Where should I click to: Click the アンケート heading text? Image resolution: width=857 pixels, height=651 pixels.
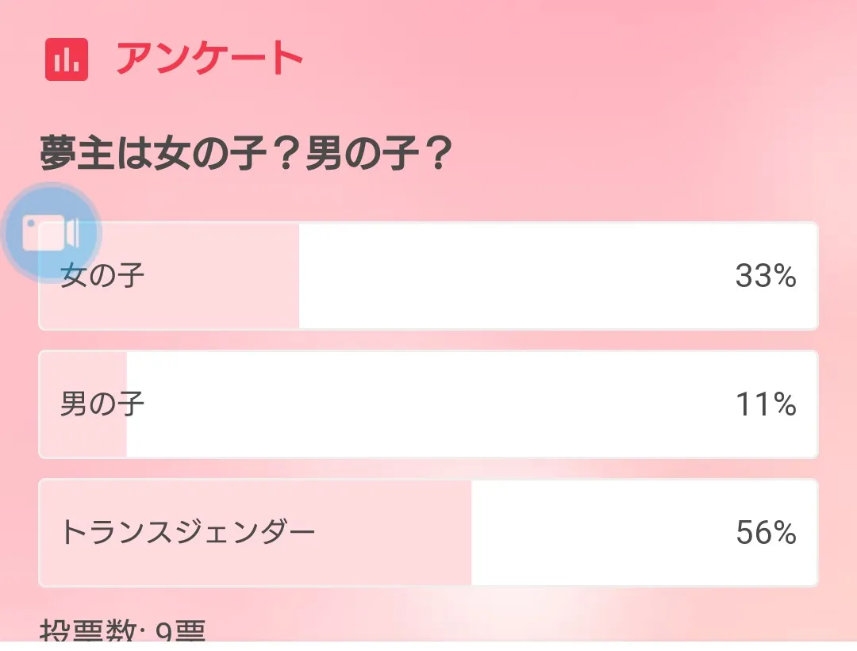point(210,59)
